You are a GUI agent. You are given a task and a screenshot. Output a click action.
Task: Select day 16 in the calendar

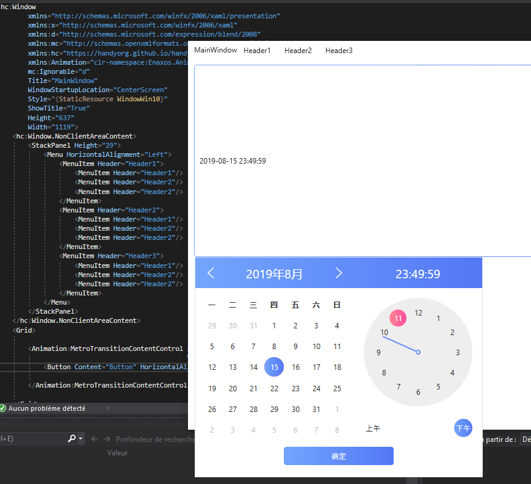click(295, 367)
